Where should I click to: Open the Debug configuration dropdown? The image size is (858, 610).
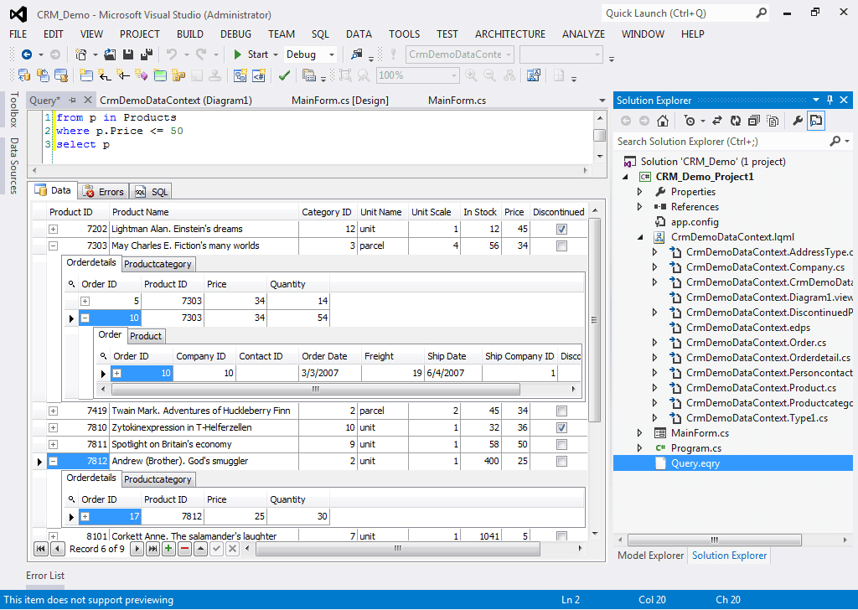pos(331,54)
